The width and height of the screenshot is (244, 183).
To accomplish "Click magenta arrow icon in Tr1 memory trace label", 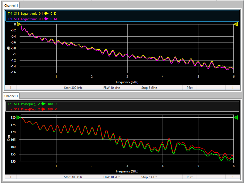I will 47,19.
